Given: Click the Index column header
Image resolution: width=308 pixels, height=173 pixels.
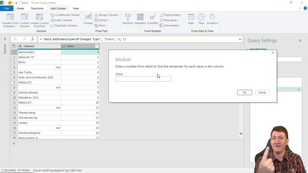Looking at the screenshot, I should [80, 46].
